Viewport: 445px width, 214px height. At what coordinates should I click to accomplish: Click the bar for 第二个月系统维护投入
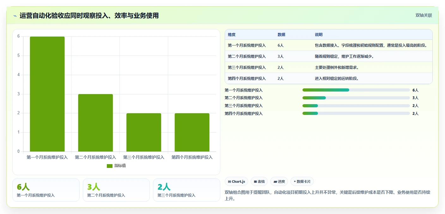tap(95, 123)
